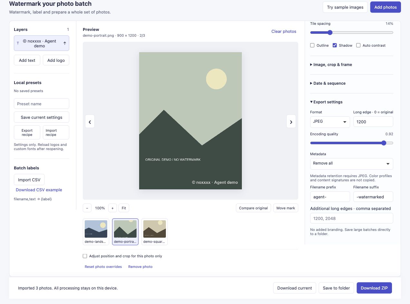This screenshot has height=304, width=410.
Task: Click the Remove photo link
Action: tap(140, 267)
